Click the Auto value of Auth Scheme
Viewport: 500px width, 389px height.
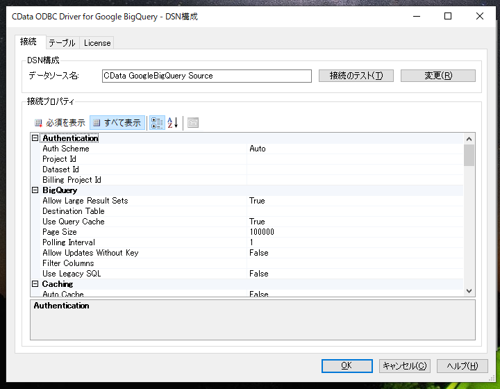(x=258, y=149)
